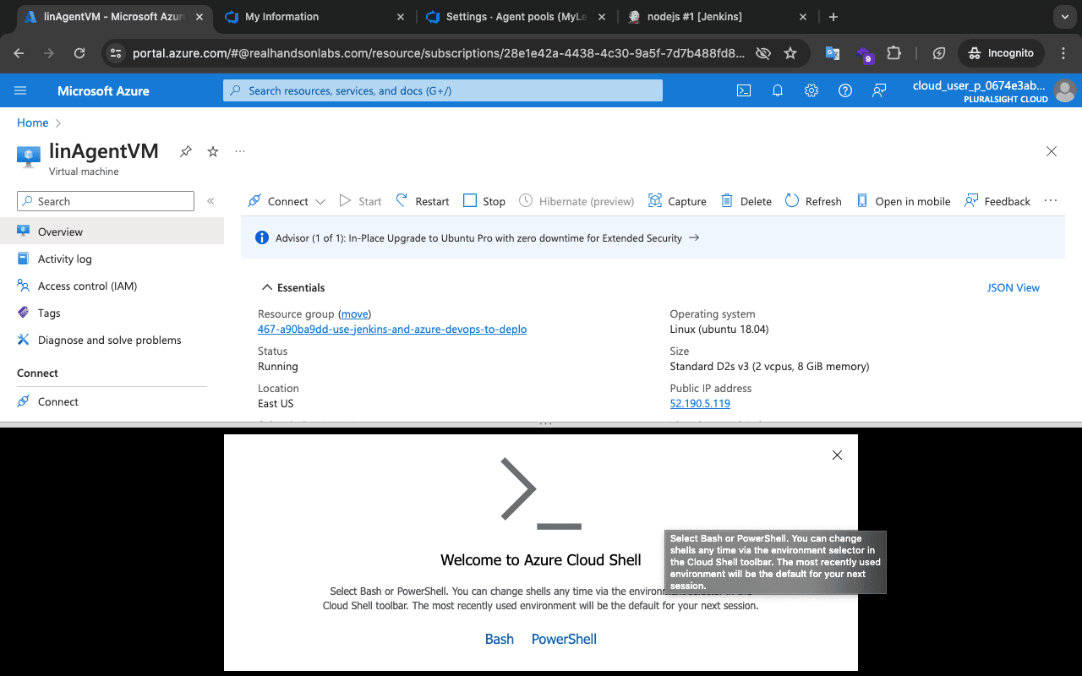Click the top bar feedback icon
The image size is (1082, 676).
click(x=879, y=90)
